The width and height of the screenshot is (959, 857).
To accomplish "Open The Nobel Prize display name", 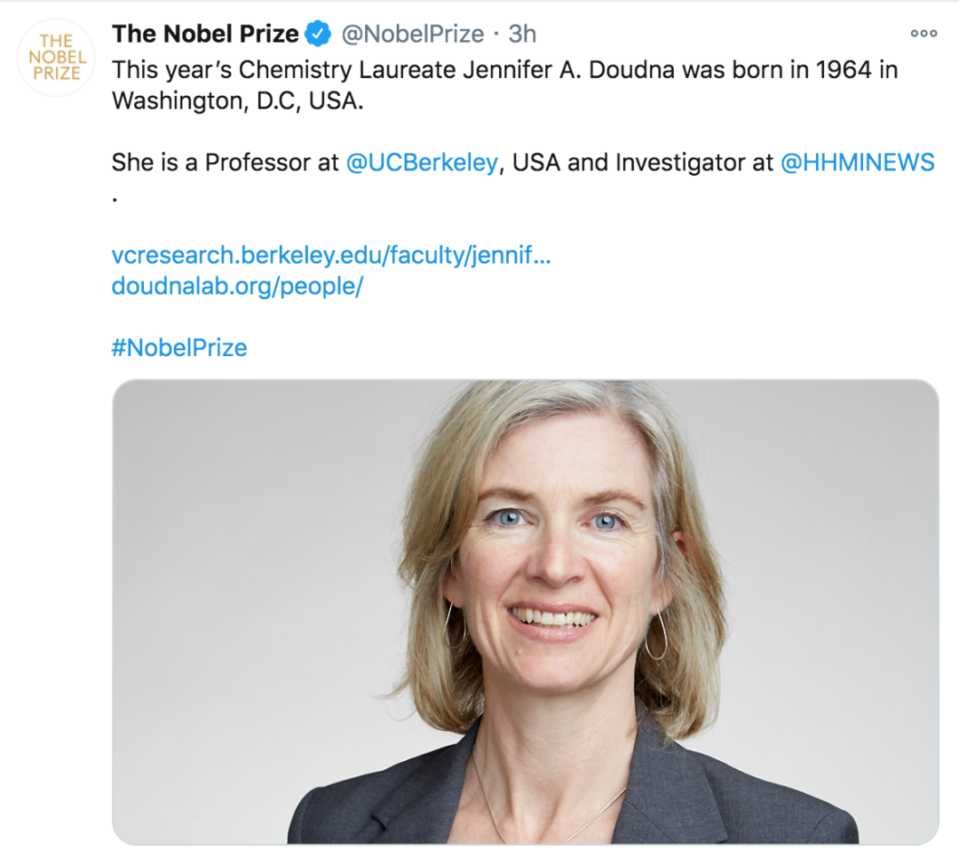I will click(205, 35).
